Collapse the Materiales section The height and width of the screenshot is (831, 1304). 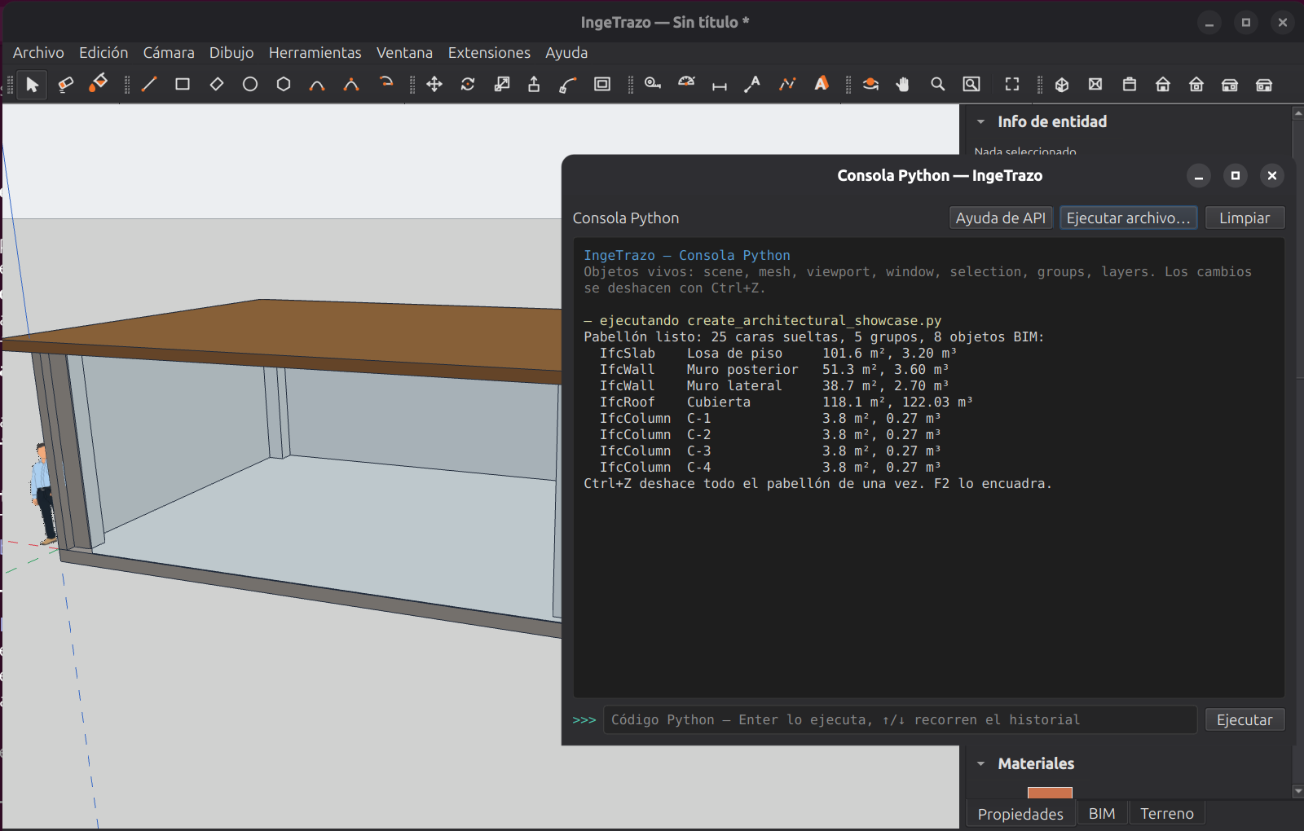[x=981, y=764]
